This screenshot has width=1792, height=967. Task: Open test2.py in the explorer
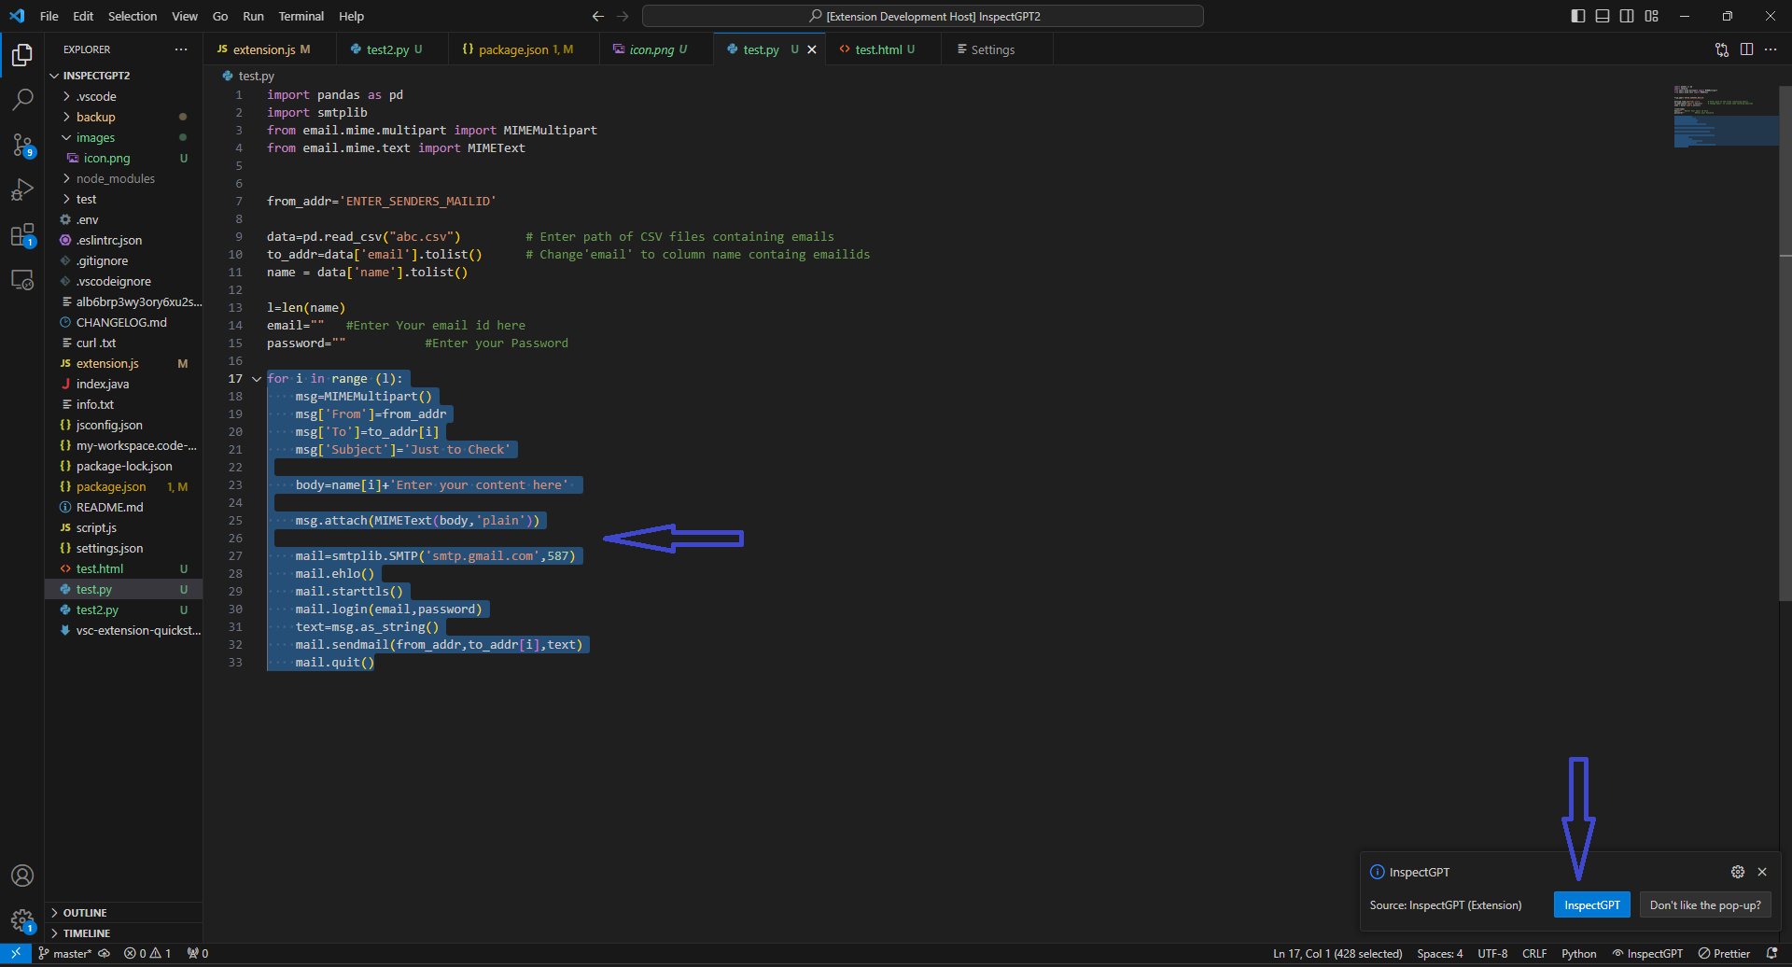pyautogui.click(x=123, y=610)
